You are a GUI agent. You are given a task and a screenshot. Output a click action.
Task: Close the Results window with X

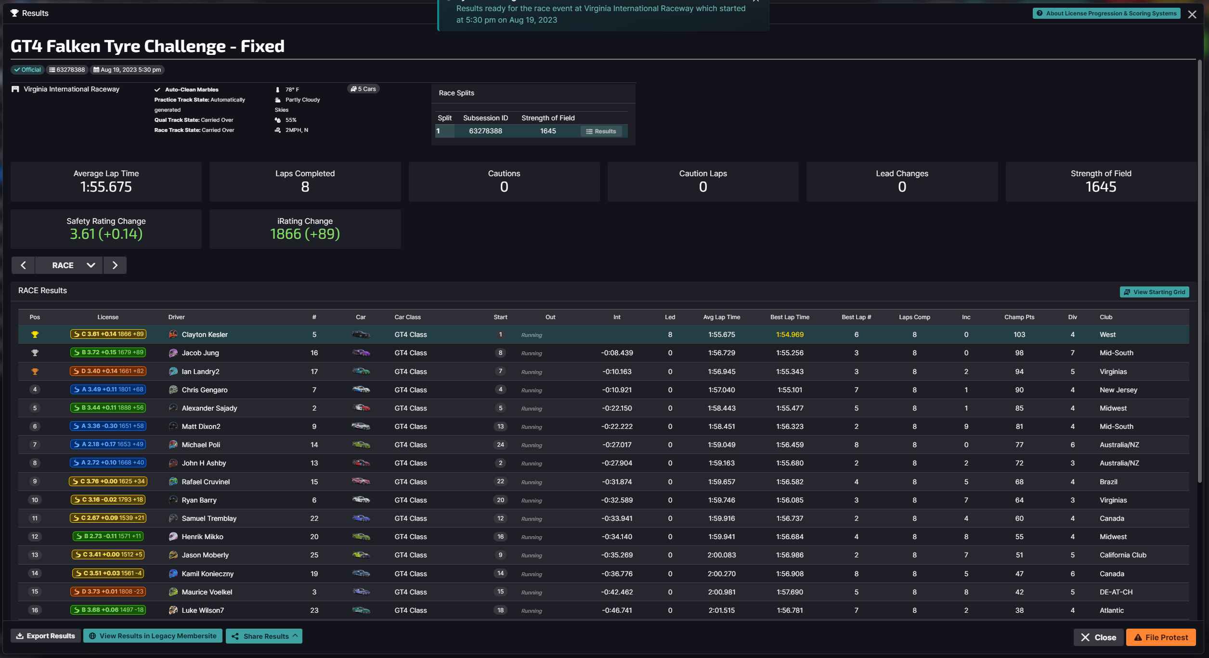click(1192, 14)
